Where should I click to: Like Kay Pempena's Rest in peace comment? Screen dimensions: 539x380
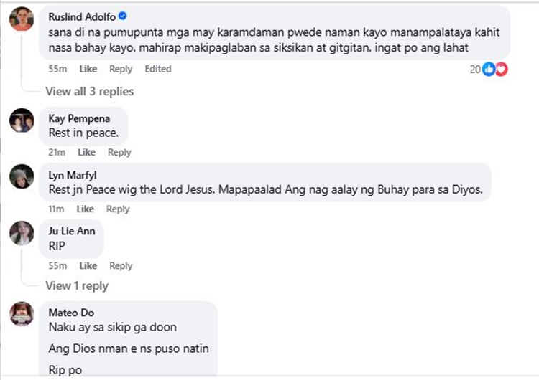pyautogui.click(x=86, y=152)
